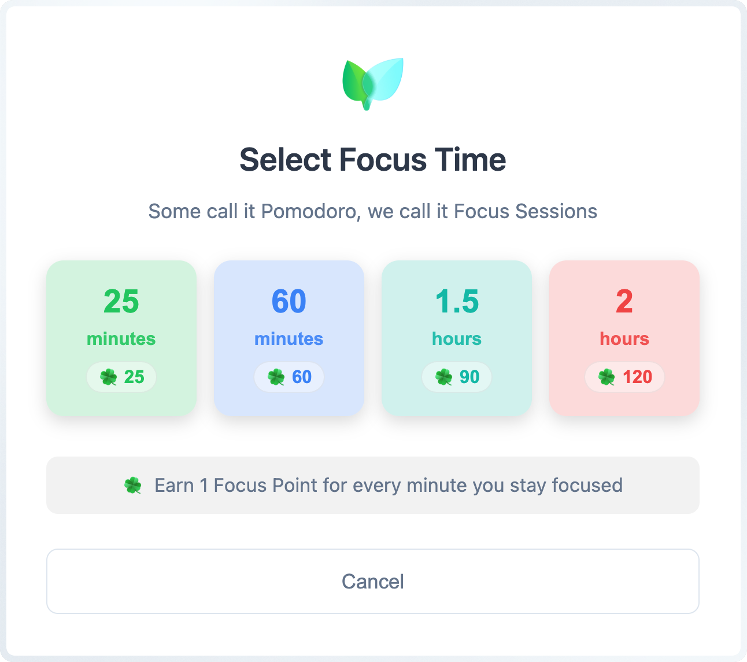Click the clover icon on the 25-point badge
Screen dimensions: 747x662
pos(108,377)
